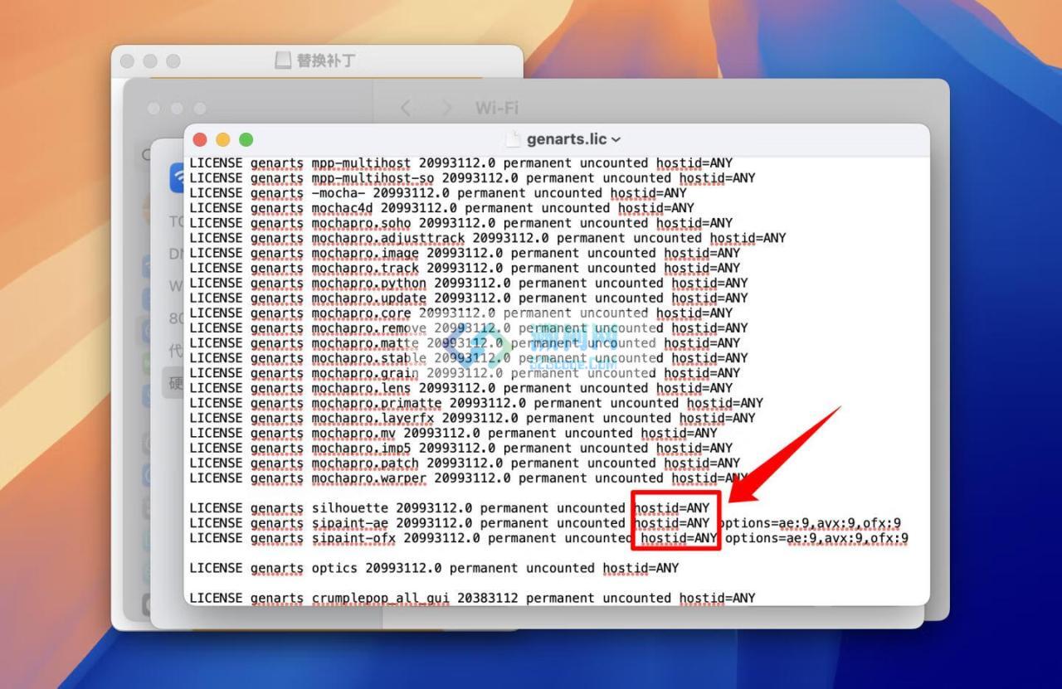This screenshot has width=1062, height=689.
Task: Click 'mochapro.warper' in the license text
Action: (x=369, y=478)
